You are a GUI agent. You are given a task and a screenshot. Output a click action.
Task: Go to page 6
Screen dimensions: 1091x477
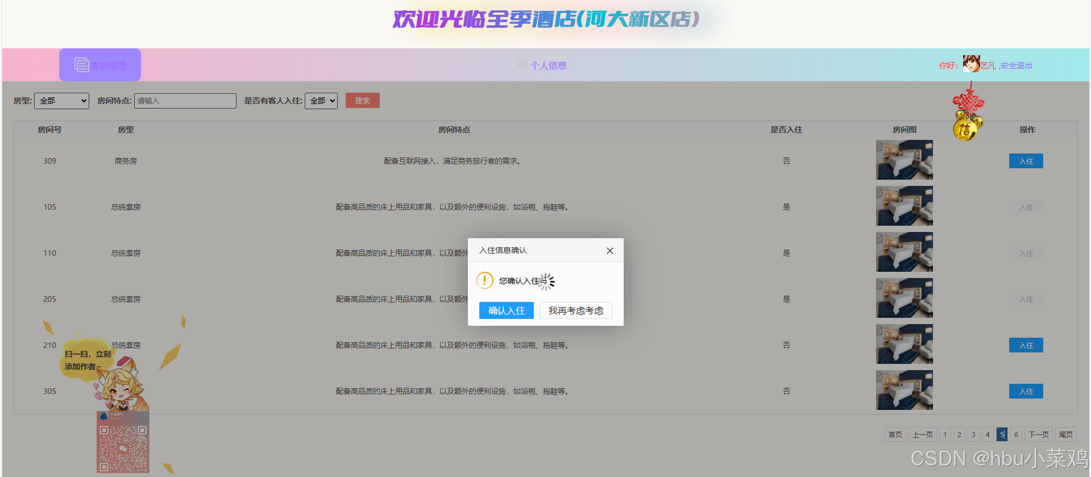(1016, 434)
